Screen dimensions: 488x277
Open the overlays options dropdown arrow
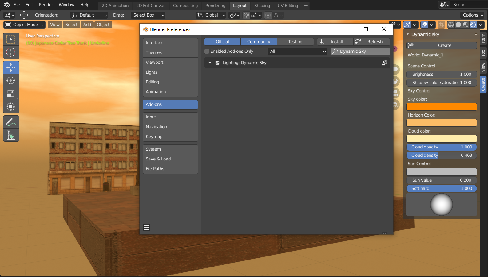tap(431, 25)
